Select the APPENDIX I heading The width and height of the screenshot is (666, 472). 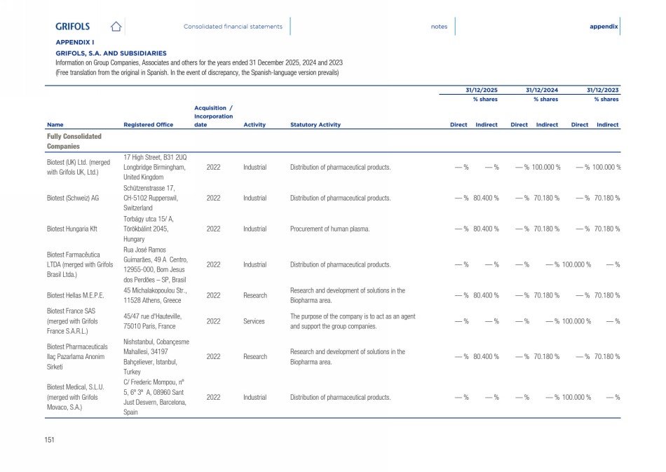(x=75, y=43)
